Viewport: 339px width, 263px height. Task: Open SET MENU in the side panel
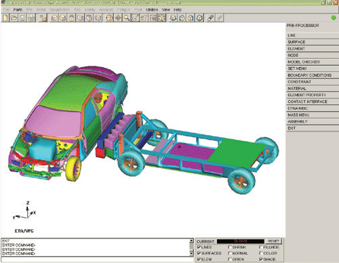click(313, 68)
